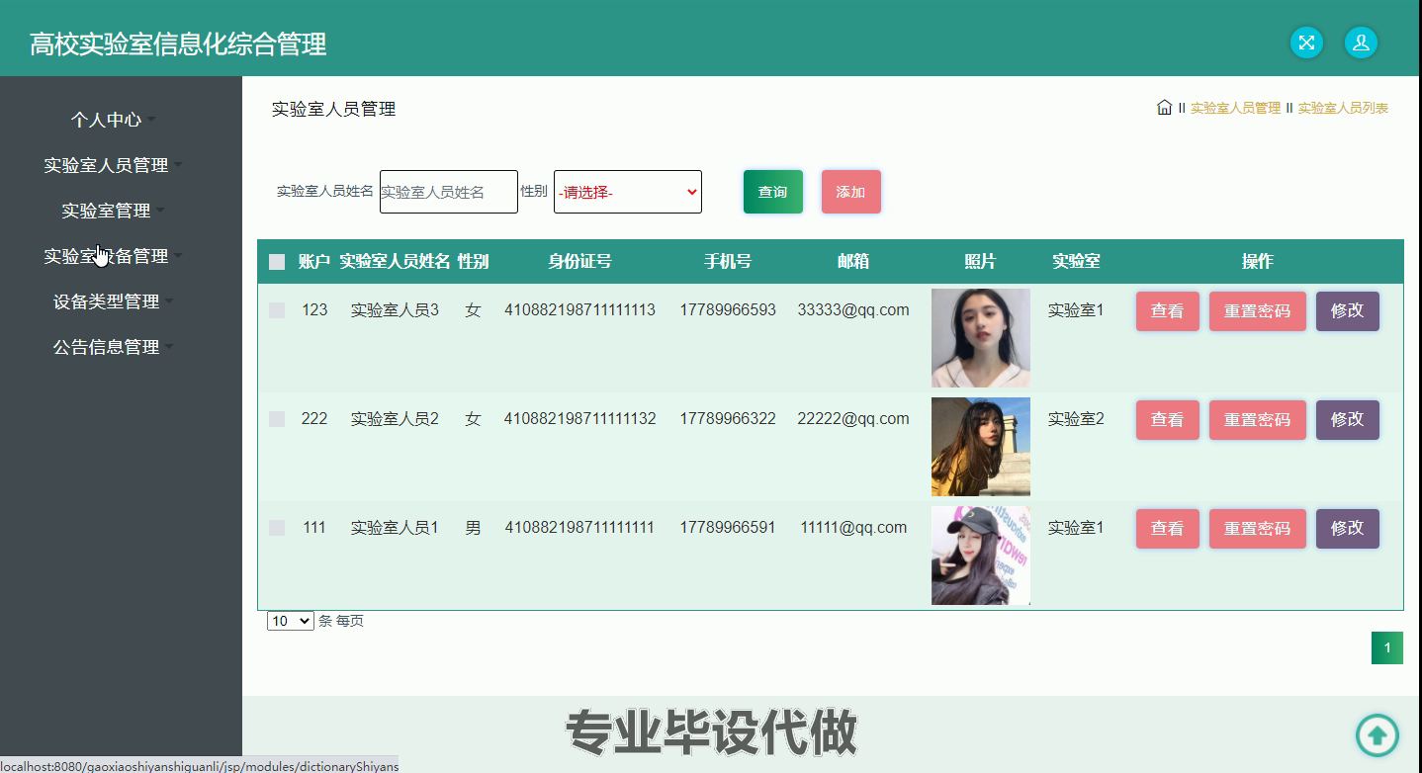Image resolution: width=1422 pixels, height=773 pixels.
Task: Click name cell 实验室人员2
Action: pyautogui.click(x=395, y=419)
